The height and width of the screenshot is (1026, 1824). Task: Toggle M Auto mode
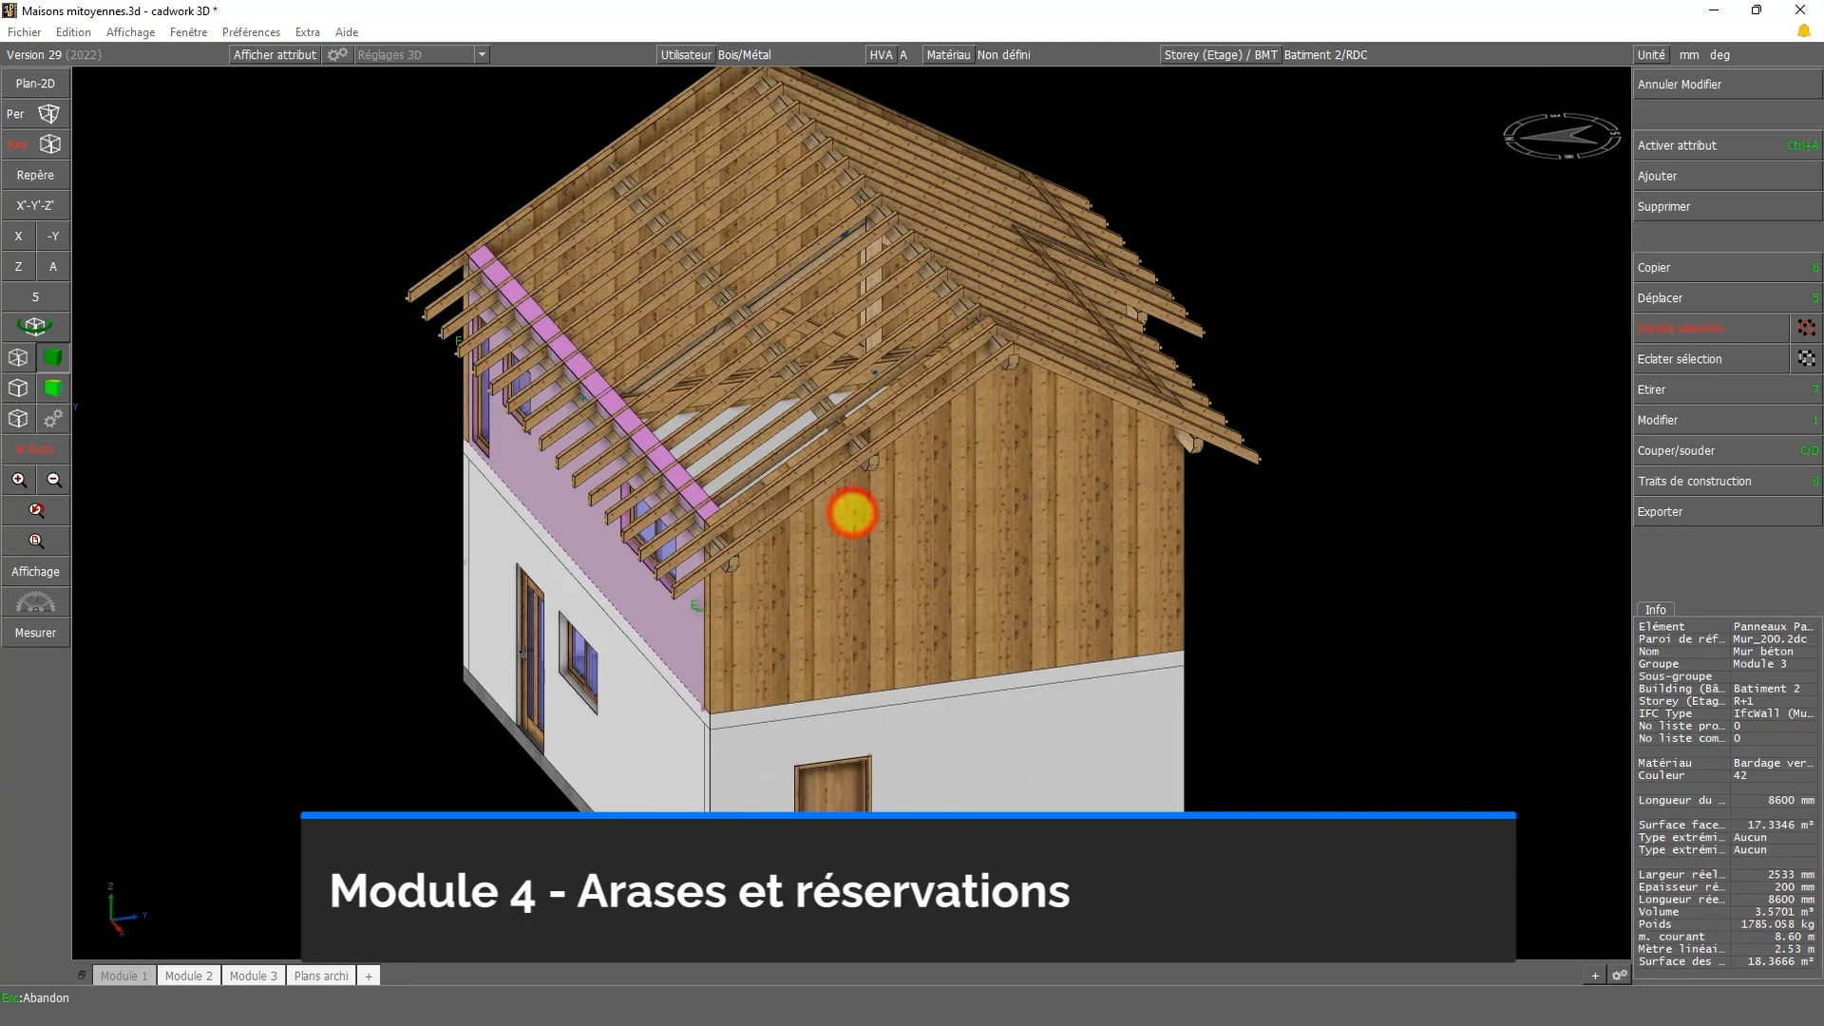point(35,449)
